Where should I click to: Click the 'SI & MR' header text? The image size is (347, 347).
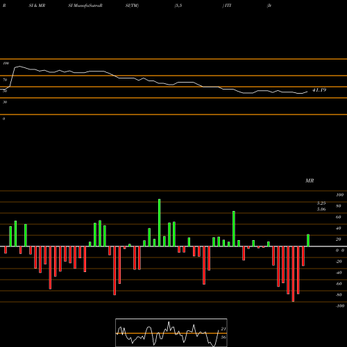pyautogui.click(x=37, y=6)
